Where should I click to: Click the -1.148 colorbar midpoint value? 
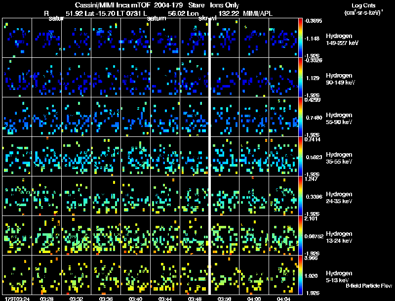pos(313,39)
